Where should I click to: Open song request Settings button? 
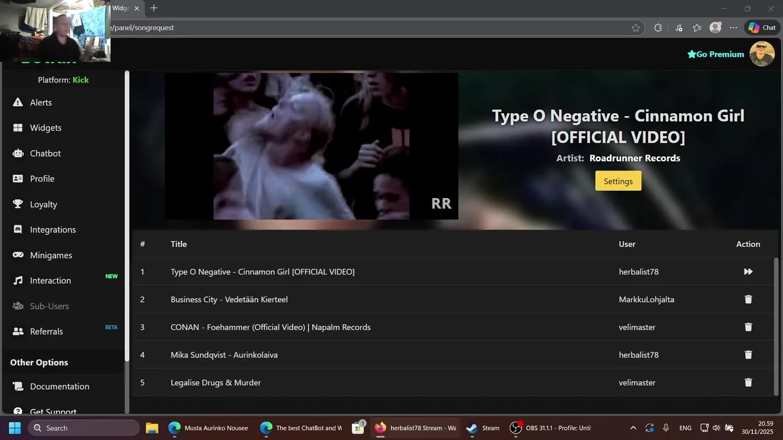(618, 181)
